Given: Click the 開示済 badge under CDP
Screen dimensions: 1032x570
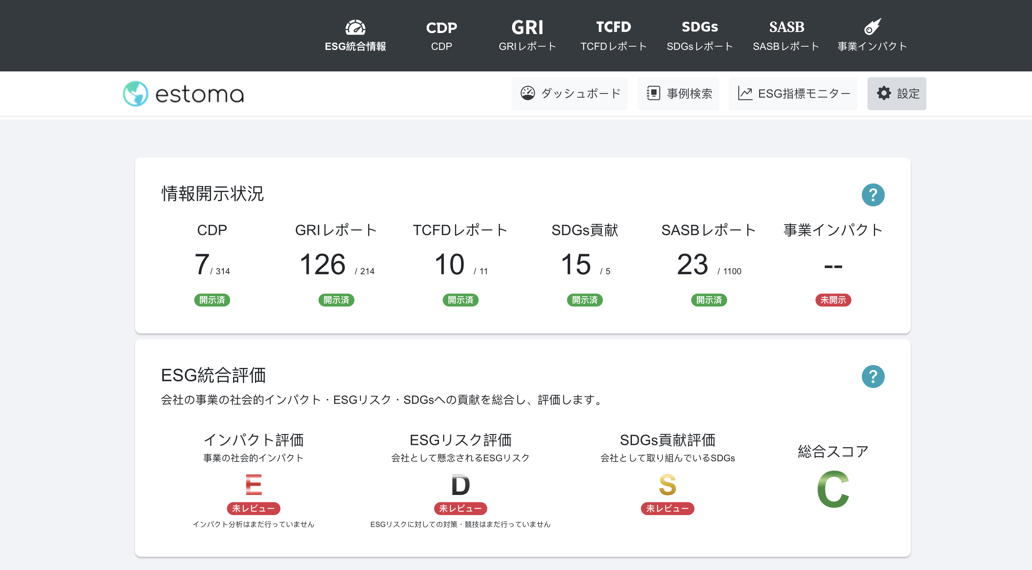Looking at the screenshot, I should (212, 300).
